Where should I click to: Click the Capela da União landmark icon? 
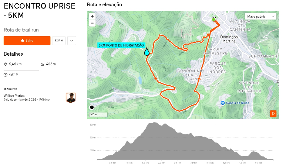(x=222, y=103)
